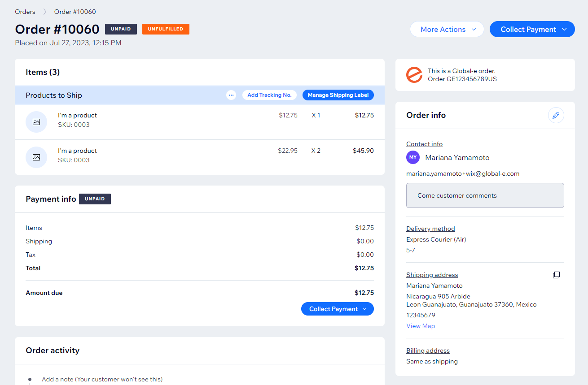Image resolution: width=588 pixels, height=385 pixels.
Task: Click the MY customer avatar
Action: click(x=413, y=157)
